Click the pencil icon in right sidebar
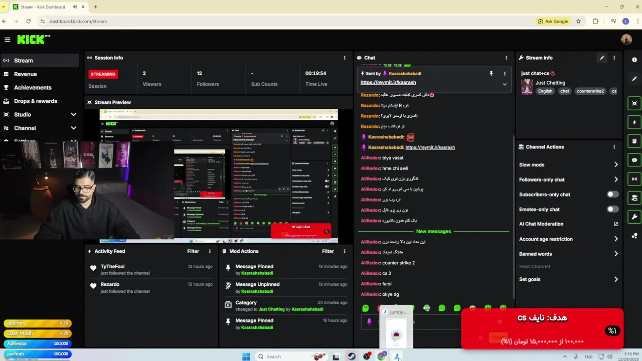This screenshot has height=361, width=642. click(634, 79)
